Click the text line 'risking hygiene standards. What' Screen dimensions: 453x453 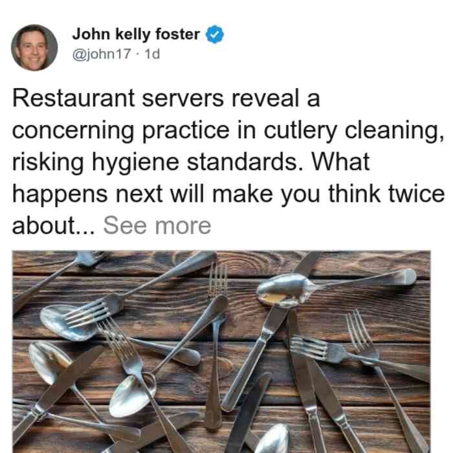tap(191, 162)
